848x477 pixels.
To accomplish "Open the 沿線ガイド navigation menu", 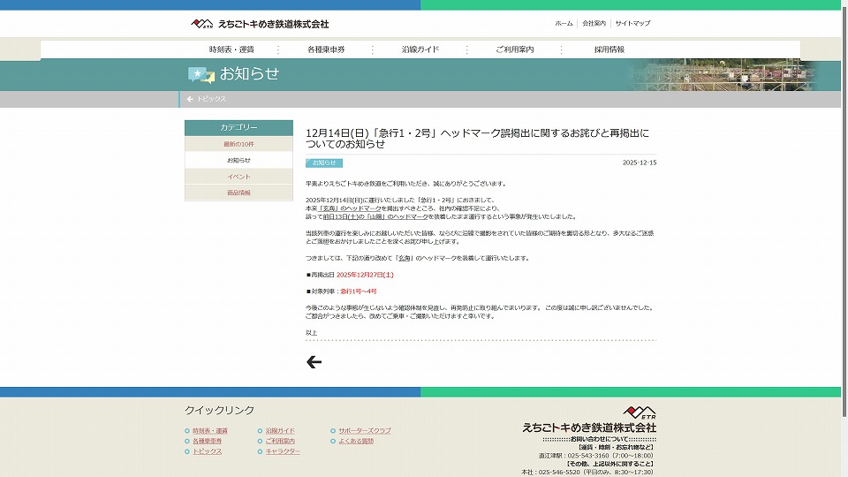I will 420,49.
